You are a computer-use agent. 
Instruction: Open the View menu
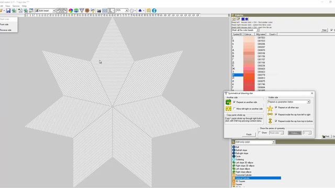(x=7, y=6)
